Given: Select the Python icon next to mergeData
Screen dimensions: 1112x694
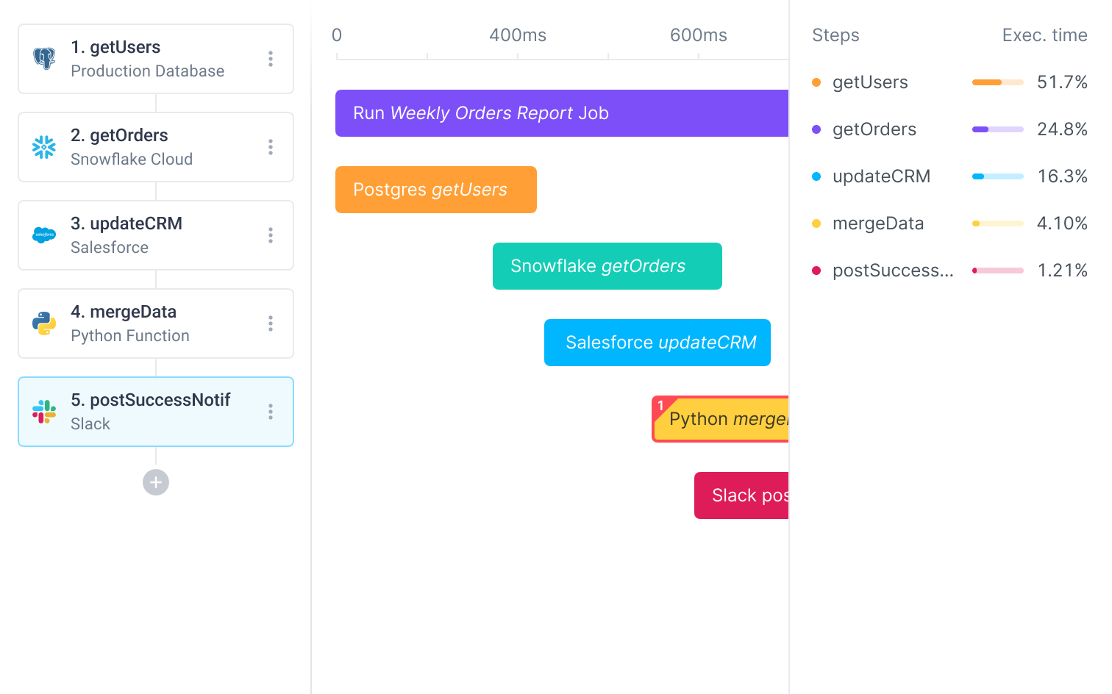Looking at the screenshot, I should pyautogui.click(x=44, y=323).
